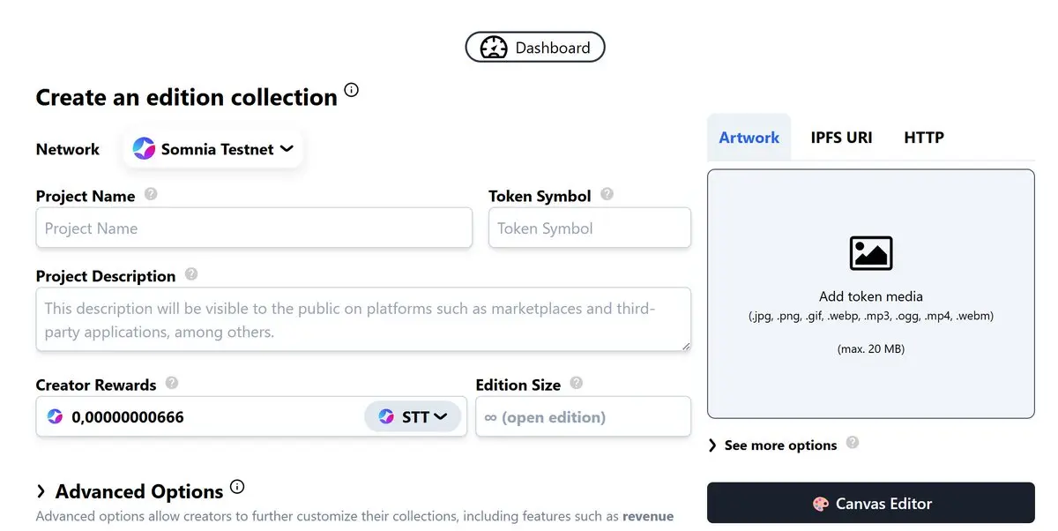Open the Somnia Testnet network dropdown
The width and height of the screenshot is (1058, 531).
214,149
